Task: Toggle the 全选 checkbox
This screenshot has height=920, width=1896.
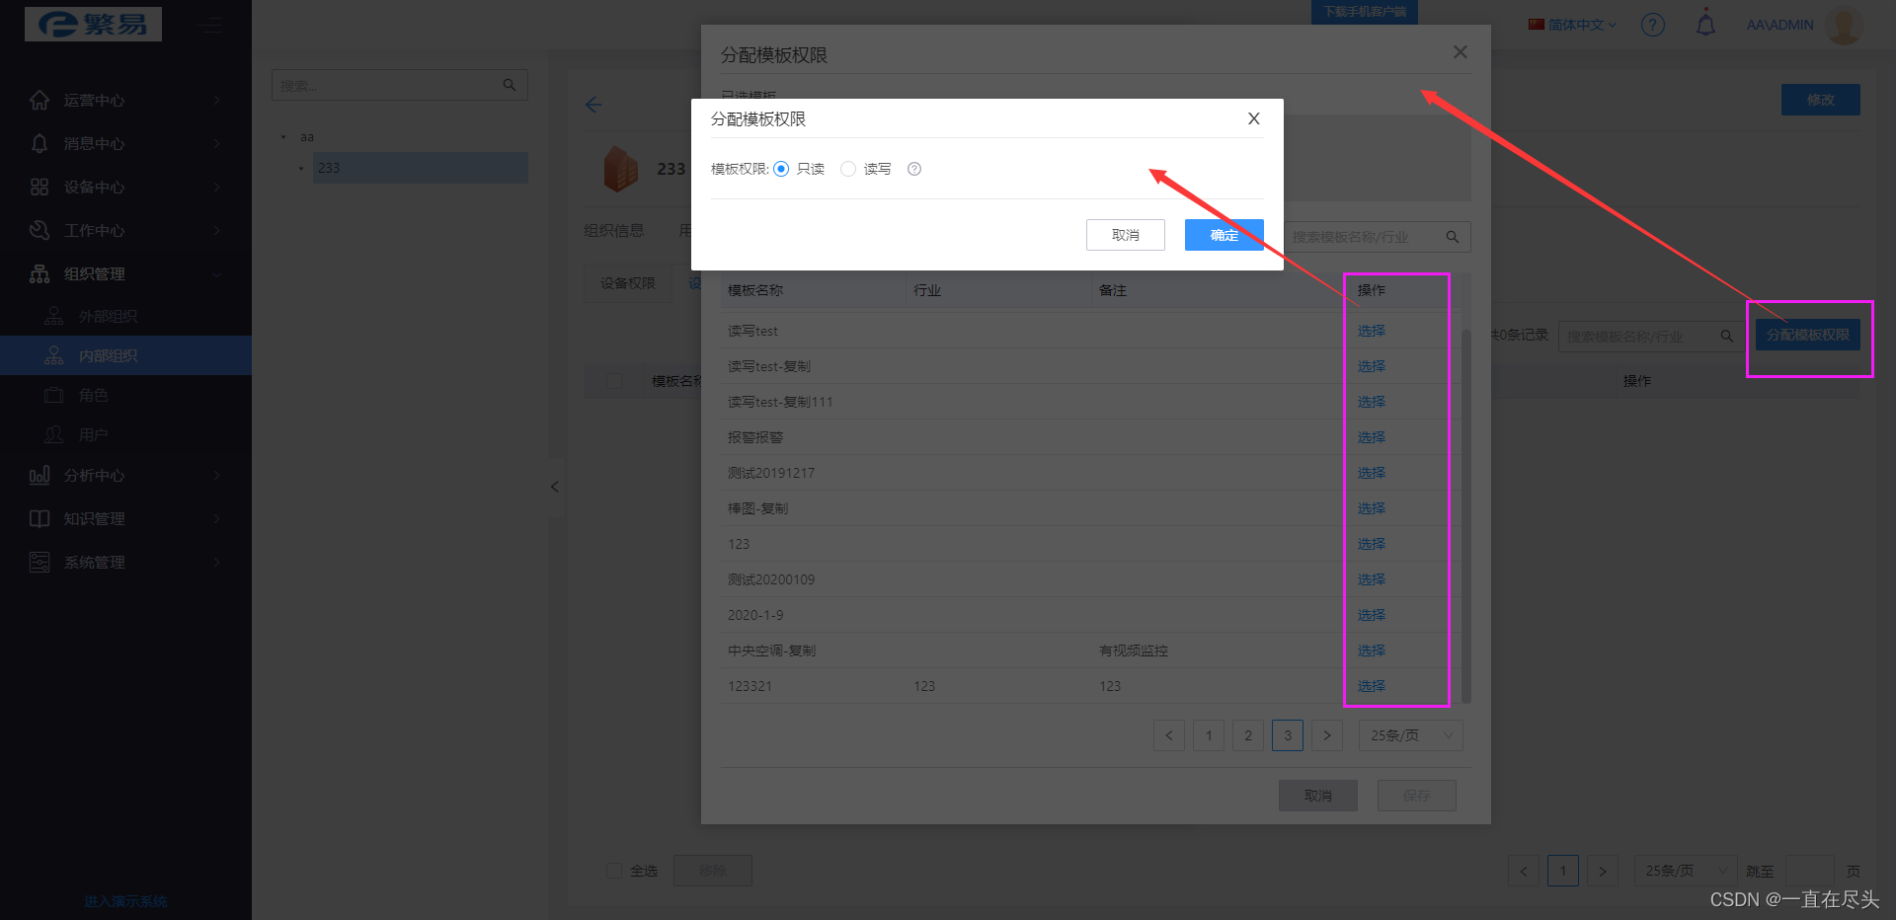Action: tap(613, 871)
